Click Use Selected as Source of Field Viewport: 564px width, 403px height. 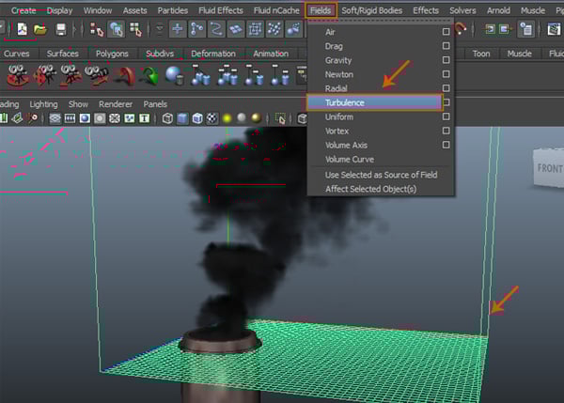pos(381,175)
